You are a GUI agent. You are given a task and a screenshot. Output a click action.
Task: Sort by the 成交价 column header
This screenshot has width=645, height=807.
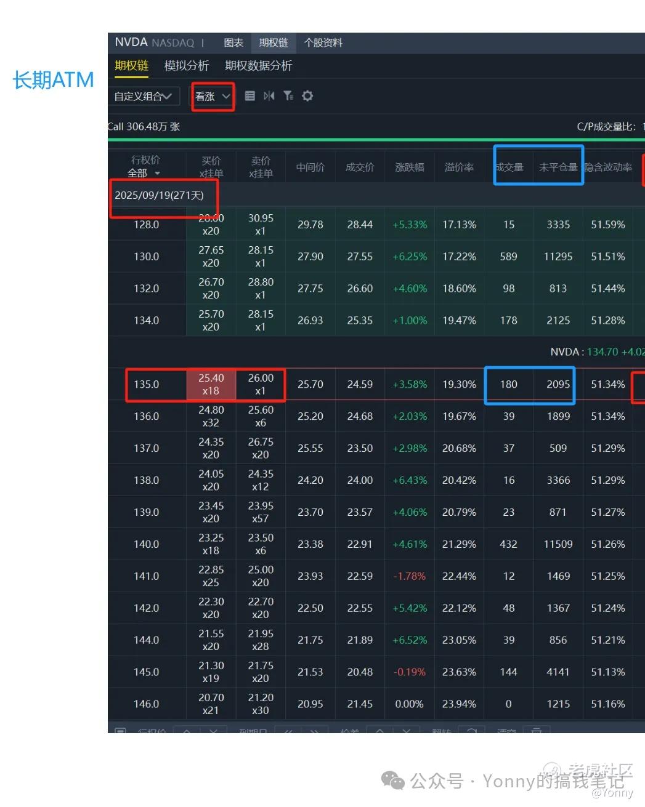pos(360,167)
